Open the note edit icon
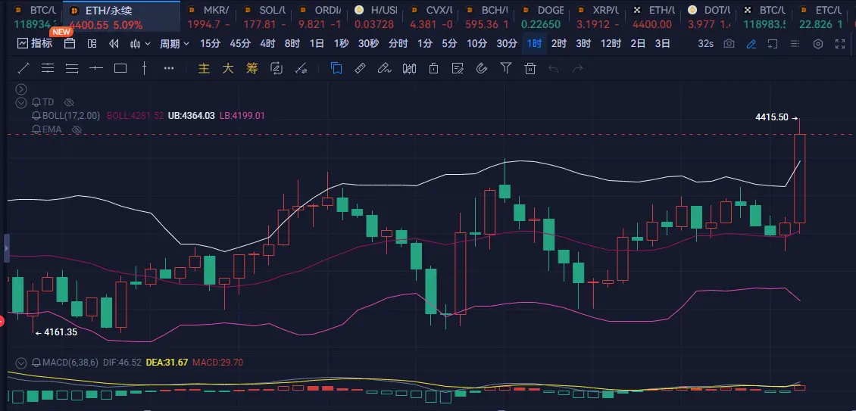The height and width of the screenshot is (411, 856). pyautogui.click(x=458, y=68)
